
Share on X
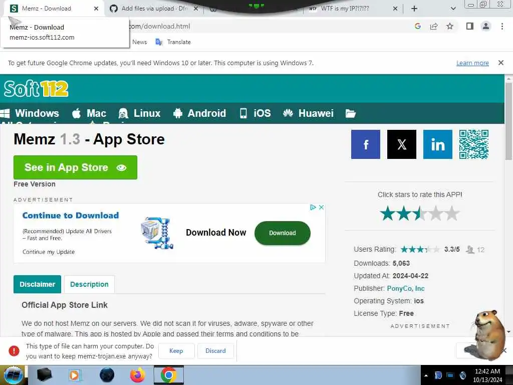click(x=401, y=144)
